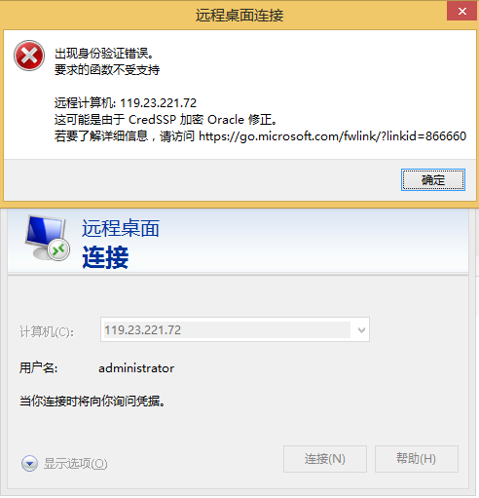This screenshot has height=498, width=479.
Task: Expand options via 显示选项(O) label
Action: pyautogui.click(x=75, y=464)
